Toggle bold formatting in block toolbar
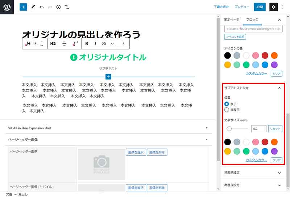This screenshot has width=290, height=197. tap(87, 44)
